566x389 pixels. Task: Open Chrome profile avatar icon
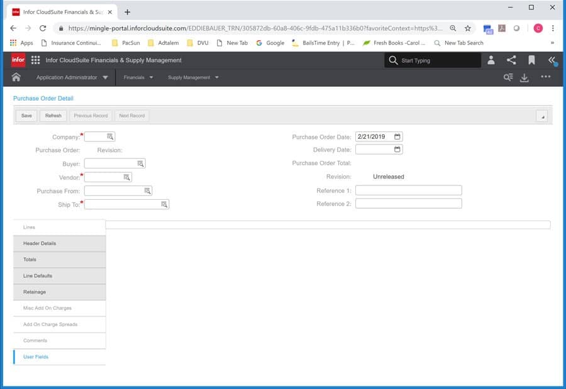tap(538, 28)
